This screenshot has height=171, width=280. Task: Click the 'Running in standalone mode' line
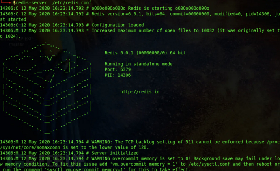tap(138, 64)
